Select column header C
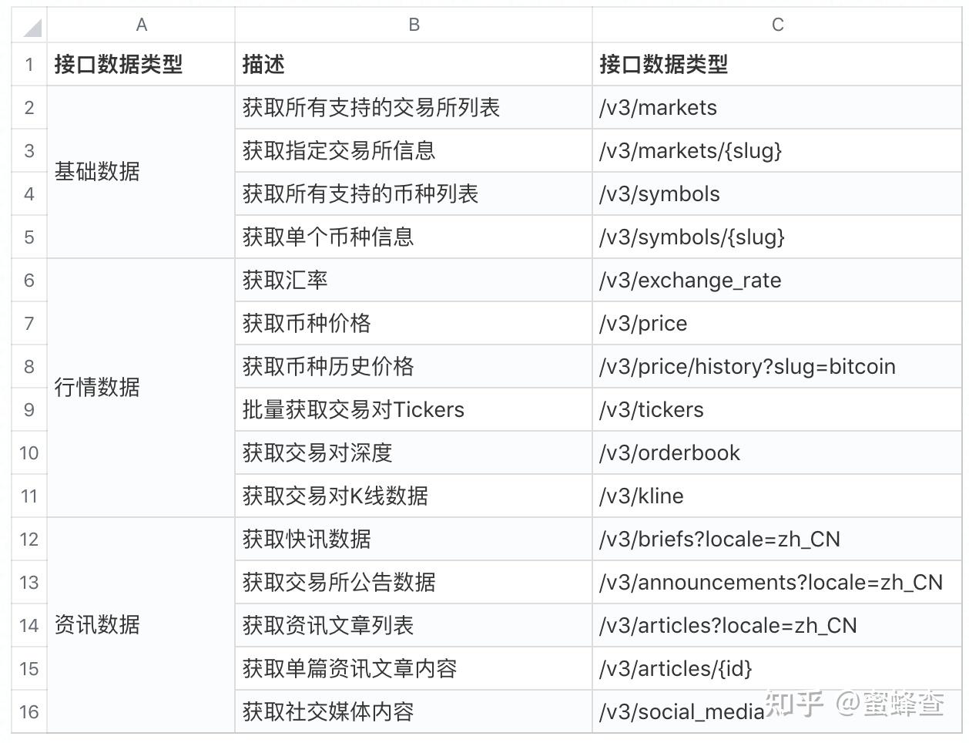This screenshot has height=743, width=969. 776,24
